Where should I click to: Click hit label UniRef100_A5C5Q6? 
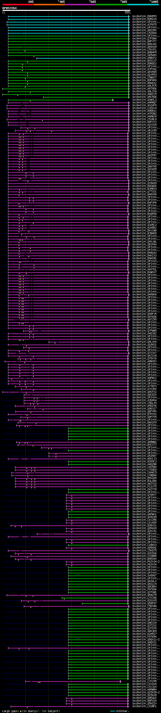click(144, 97)
